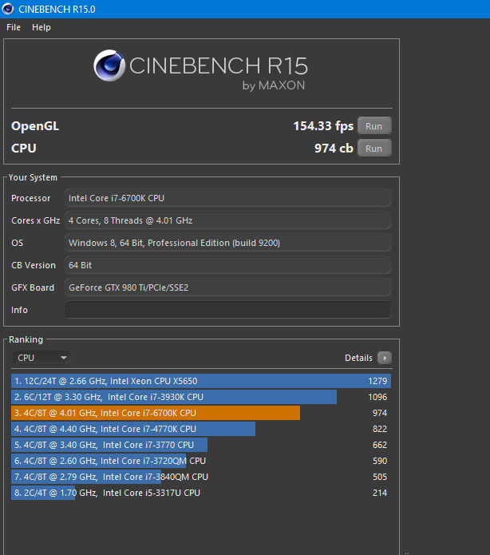Click the Cinebench icon in title bar
The height and width of the screenshot is (555, 490).
tap(8, 9)
